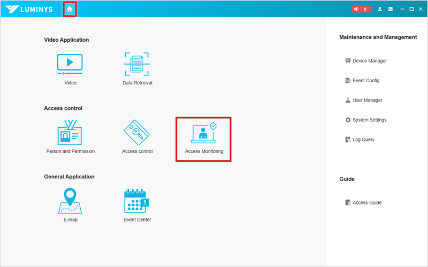This screenshot has height=267, width=428.
Task: Click the system status icon beside user
Action: 391,9
